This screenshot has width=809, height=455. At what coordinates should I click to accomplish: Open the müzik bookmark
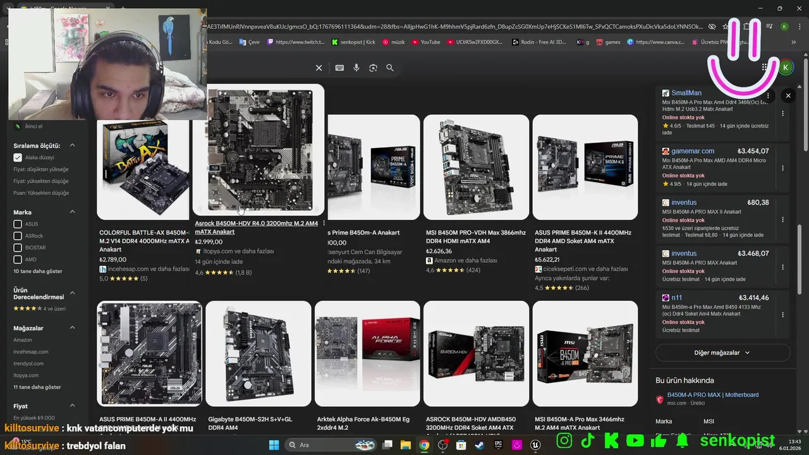(x=394, y=42)
